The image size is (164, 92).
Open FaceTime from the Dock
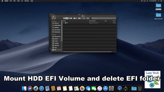pos(94,88)
